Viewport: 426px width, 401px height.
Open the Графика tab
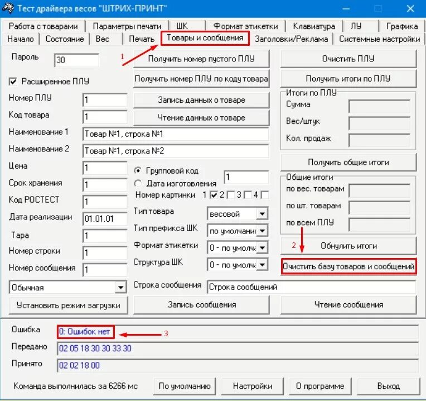(x=402, y=26)
